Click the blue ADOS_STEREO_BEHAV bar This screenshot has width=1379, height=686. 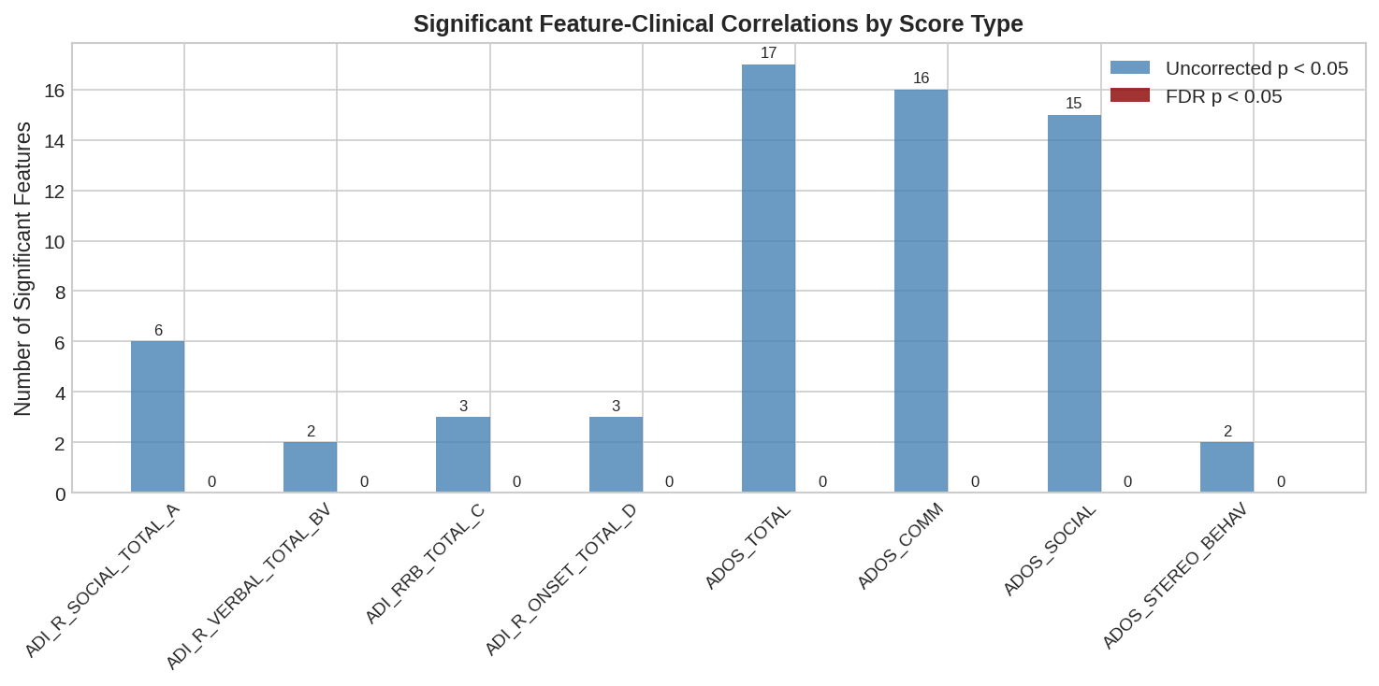coord(1227,467)
